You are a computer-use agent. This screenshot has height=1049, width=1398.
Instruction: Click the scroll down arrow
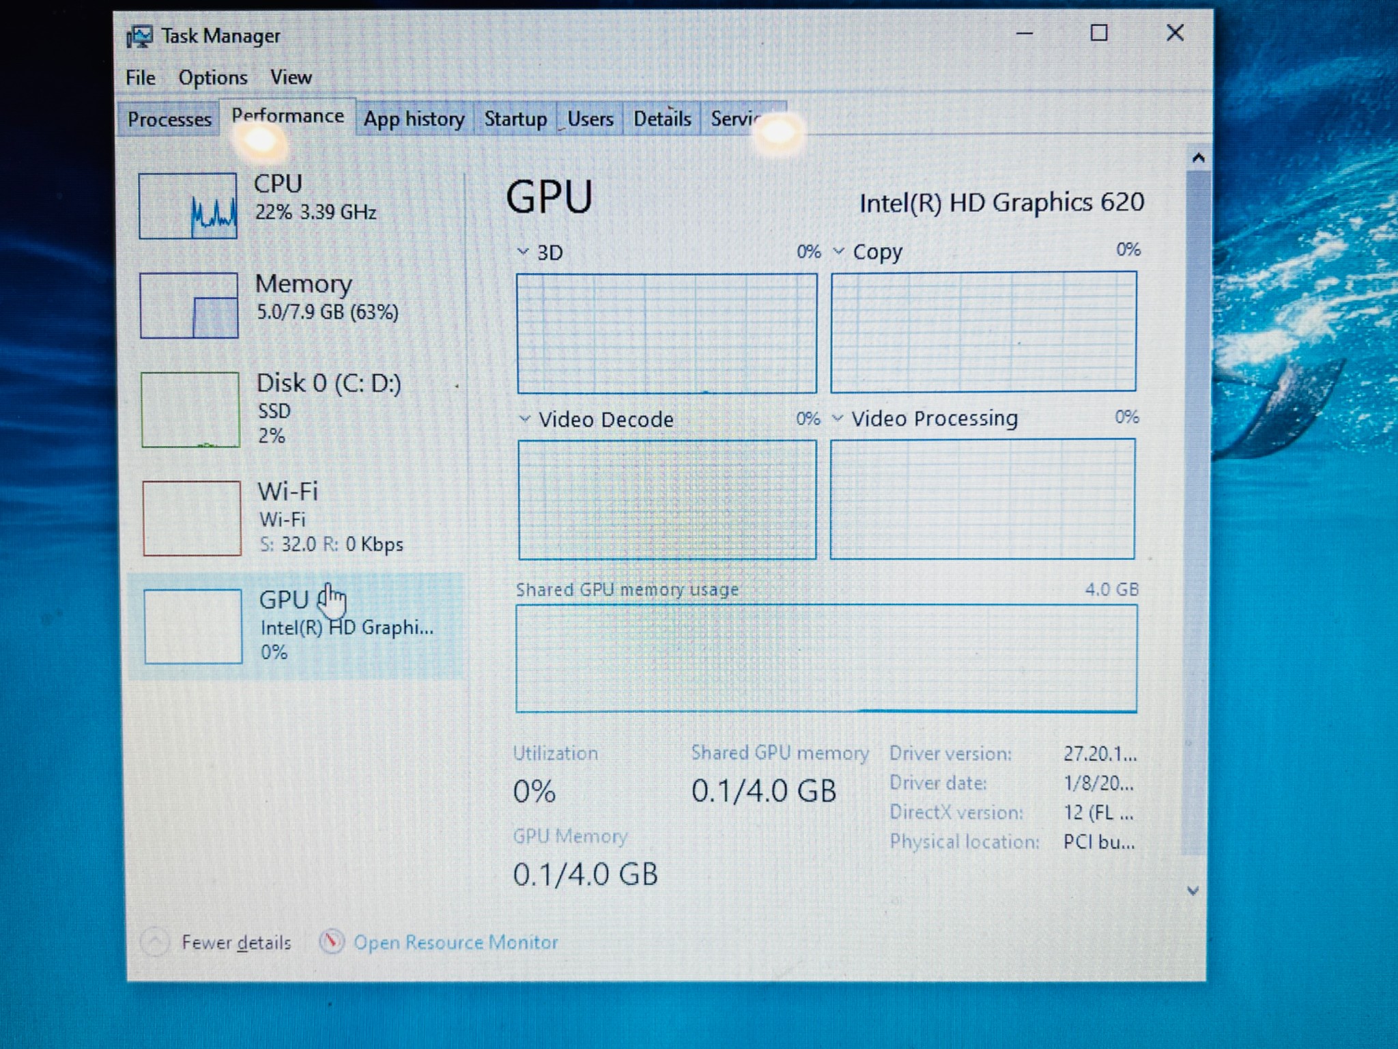point(1193,891)
